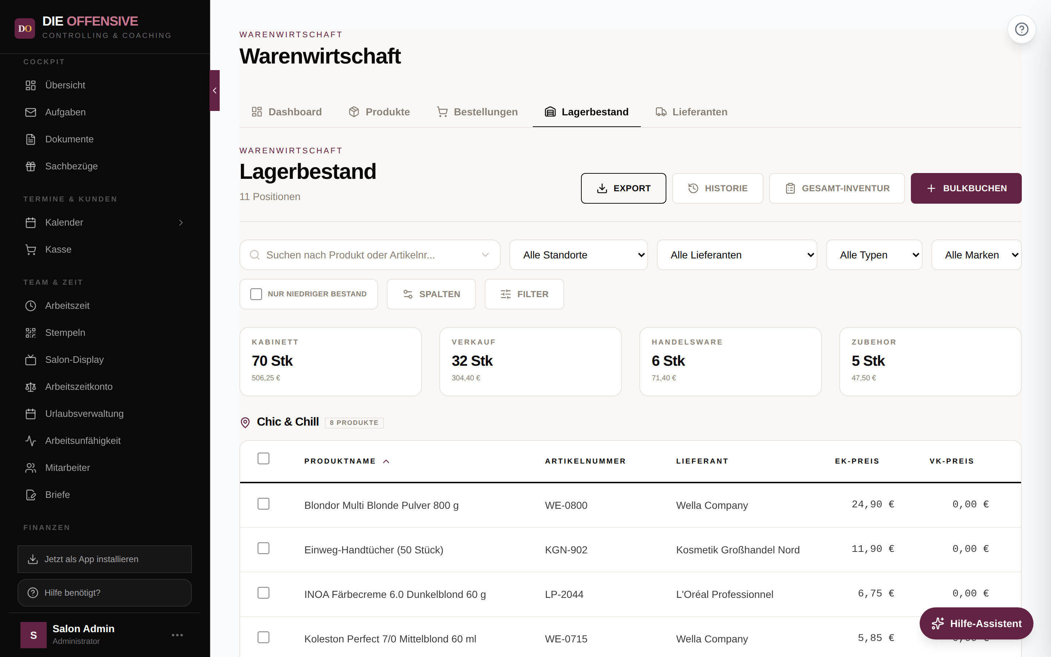Click the Export button
This screenshot has height=657, width=1051.
click(623, 188)
